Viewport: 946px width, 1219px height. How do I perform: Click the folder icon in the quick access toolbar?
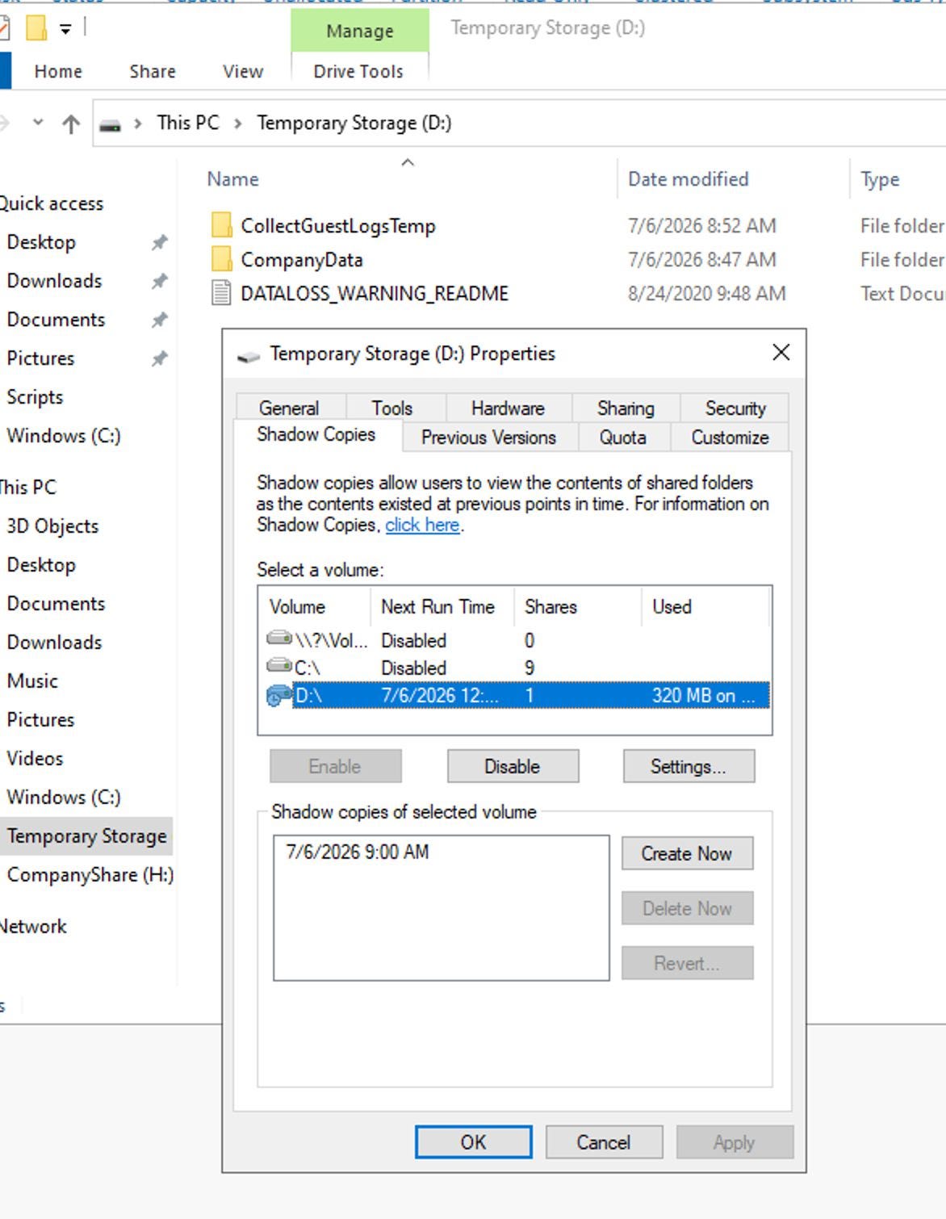click(36, 28)
